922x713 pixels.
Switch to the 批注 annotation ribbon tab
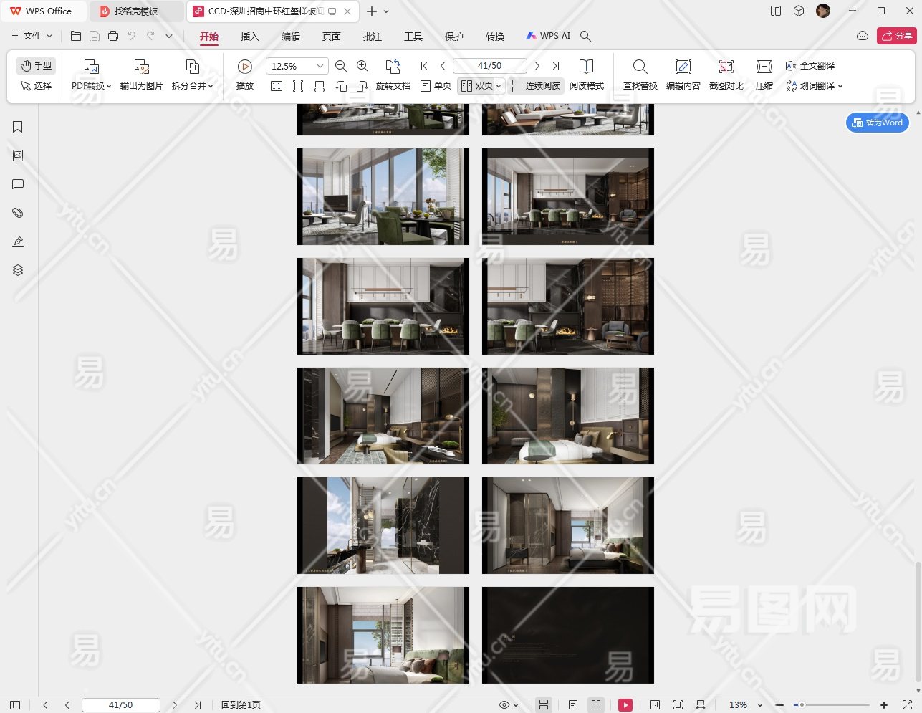373,37
